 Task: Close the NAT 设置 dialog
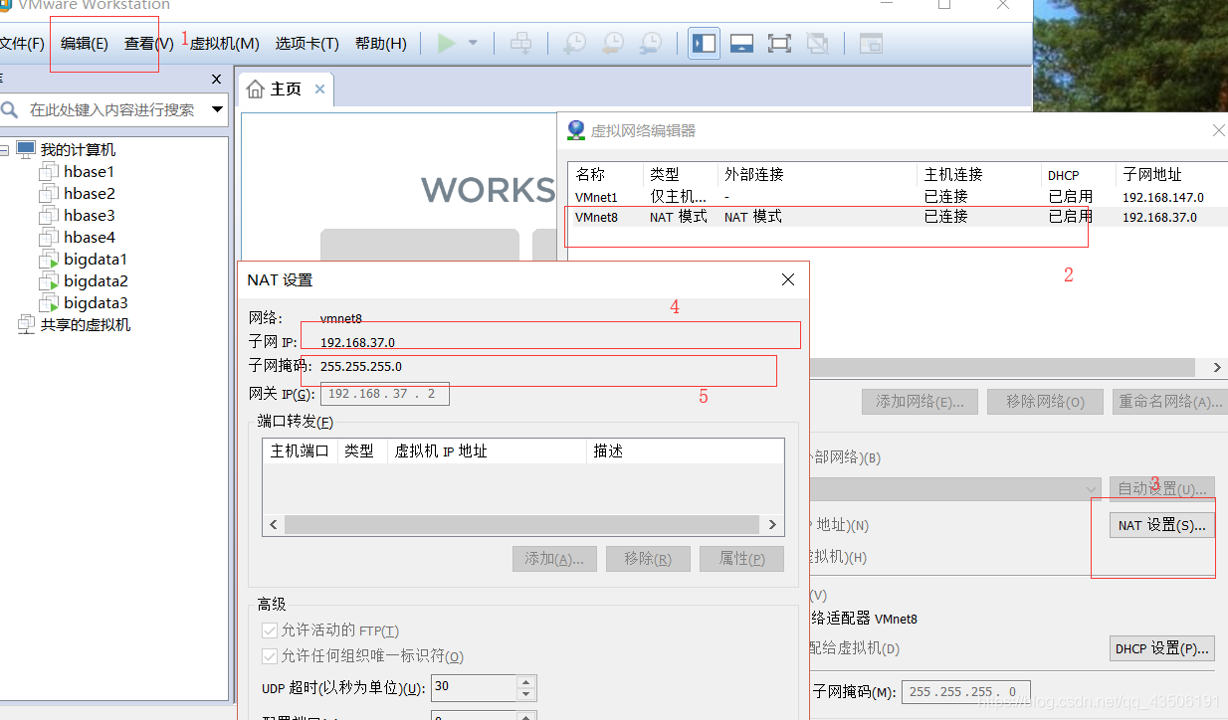788,280
